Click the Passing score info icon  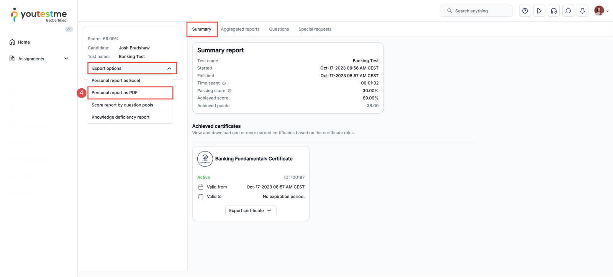point(230,91)
